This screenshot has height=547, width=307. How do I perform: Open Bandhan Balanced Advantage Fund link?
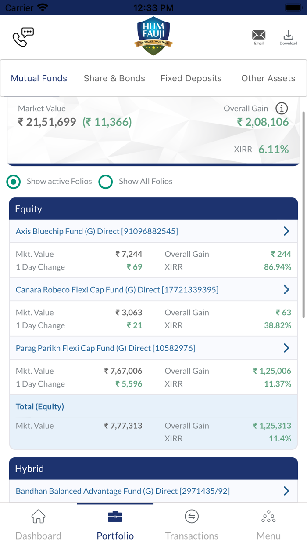coord(123,491)
